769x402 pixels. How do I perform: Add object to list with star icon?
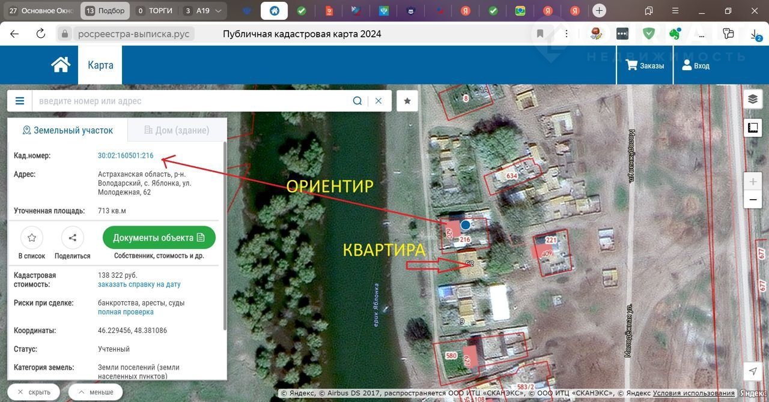[32, 238]
